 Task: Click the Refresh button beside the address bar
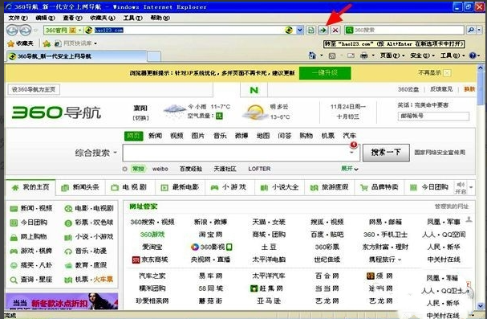coord(310,31)
